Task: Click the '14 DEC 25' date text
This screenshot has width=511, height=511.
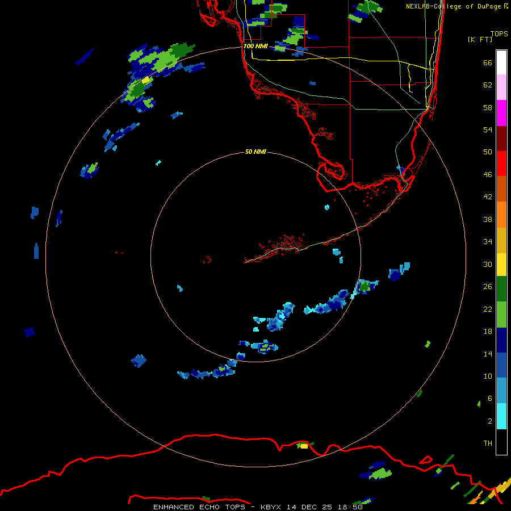Action: [x=309, y=507]
